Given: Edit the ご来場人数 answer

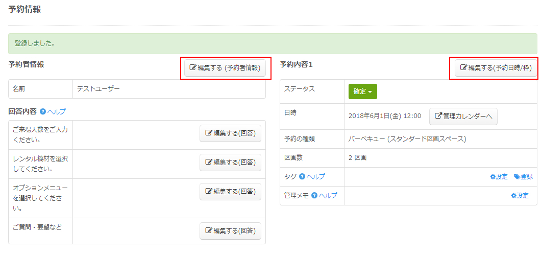Looking at the screenshot, I should point(230,133).
